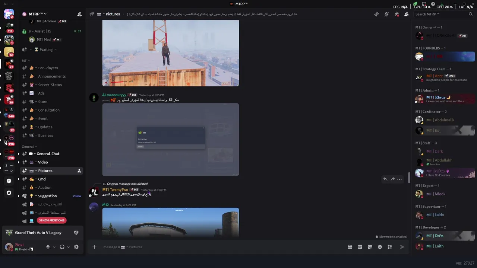Join the Assist | 15 voice channel
Screen dimensions: 477x268
tap(51, 31)
